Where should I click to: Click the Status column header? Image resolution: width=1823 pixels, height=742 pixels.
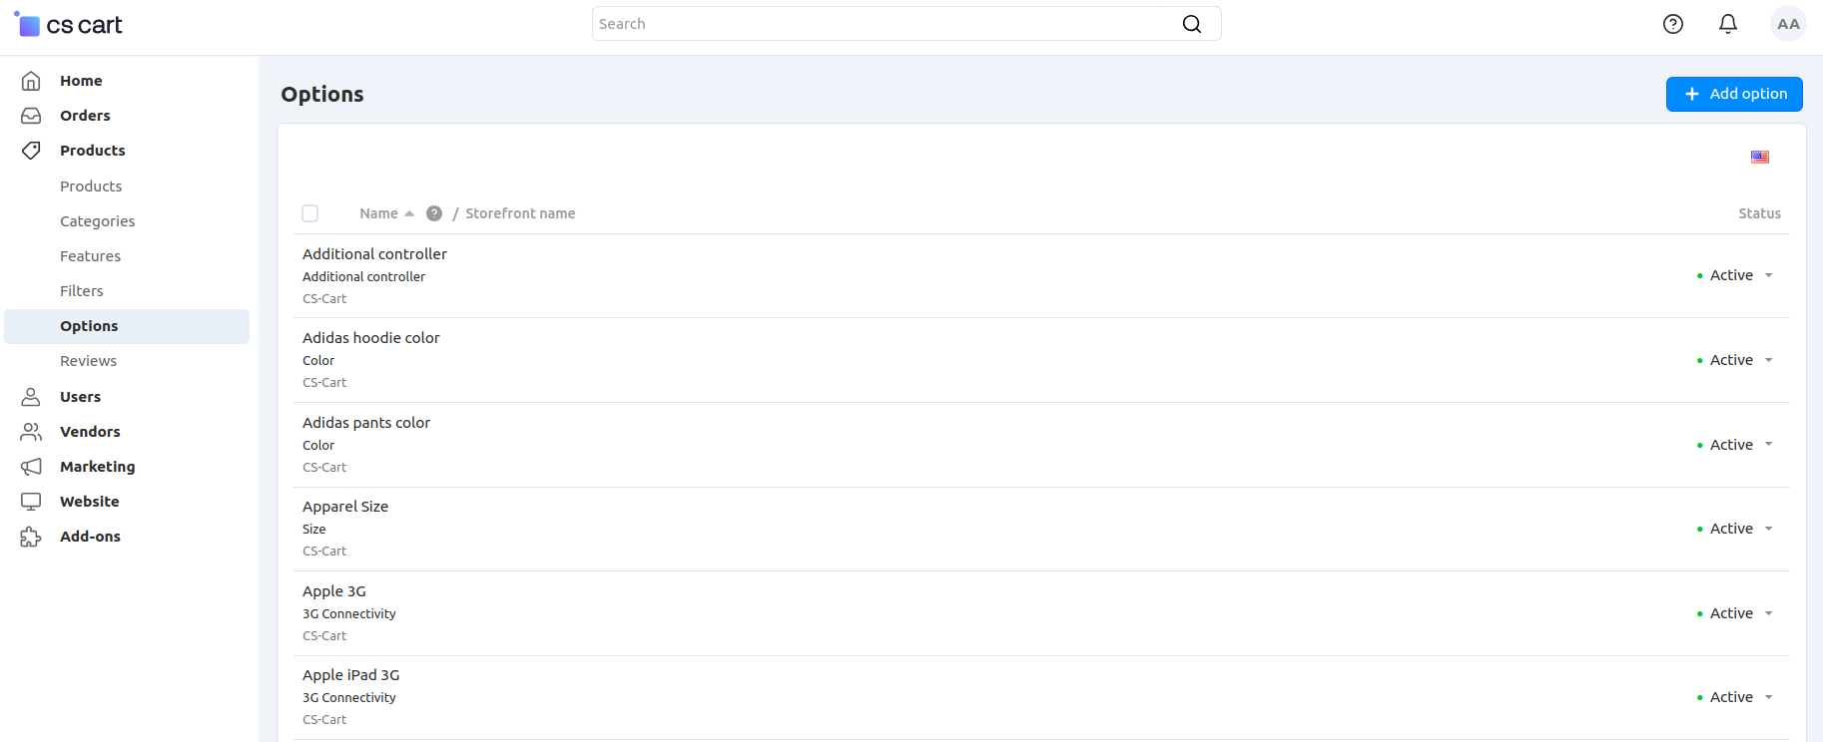[1759, 213]
